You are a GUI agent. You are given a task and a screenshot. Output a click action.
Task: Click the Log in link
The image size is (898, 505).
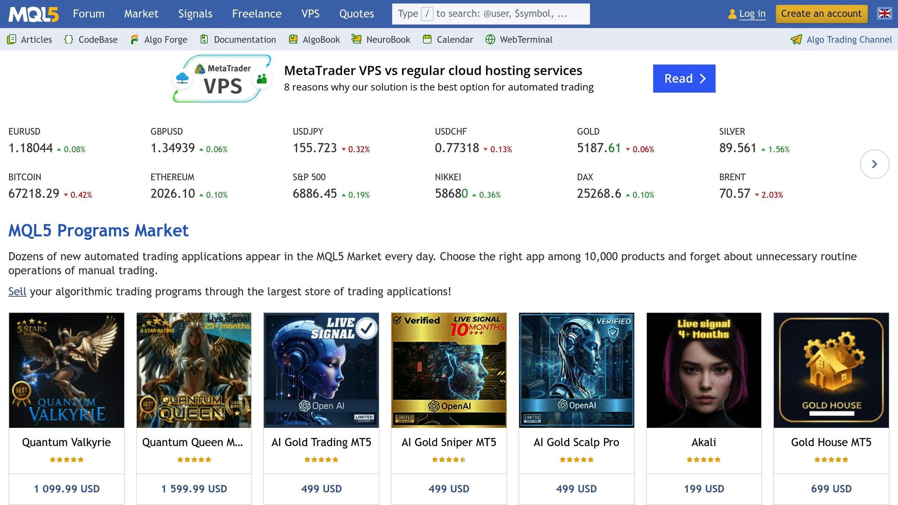[752, 14]
